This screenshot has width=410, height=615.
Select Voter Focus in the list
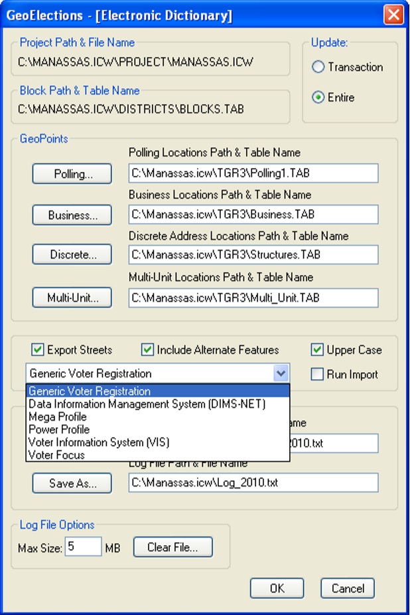(56, 455)
